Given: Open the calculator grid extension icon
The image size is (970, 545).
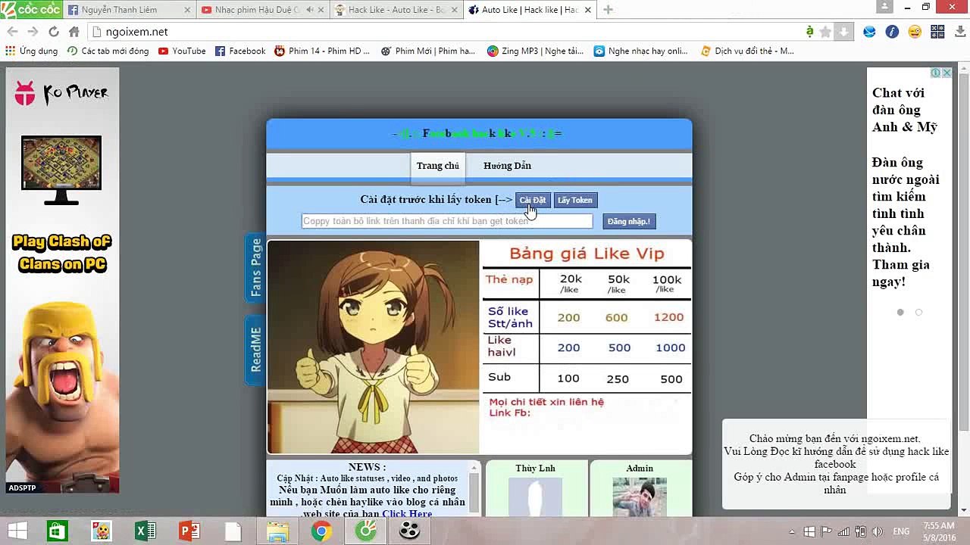Looking at the screenshot, I should tap(937, 32).
